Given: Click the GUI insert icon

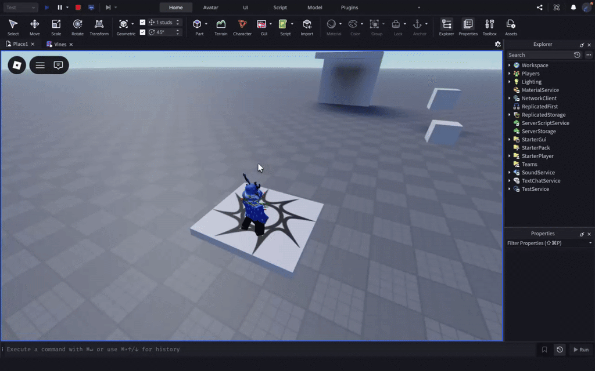Looking at the screenshot, I should (x=261, y=24).
